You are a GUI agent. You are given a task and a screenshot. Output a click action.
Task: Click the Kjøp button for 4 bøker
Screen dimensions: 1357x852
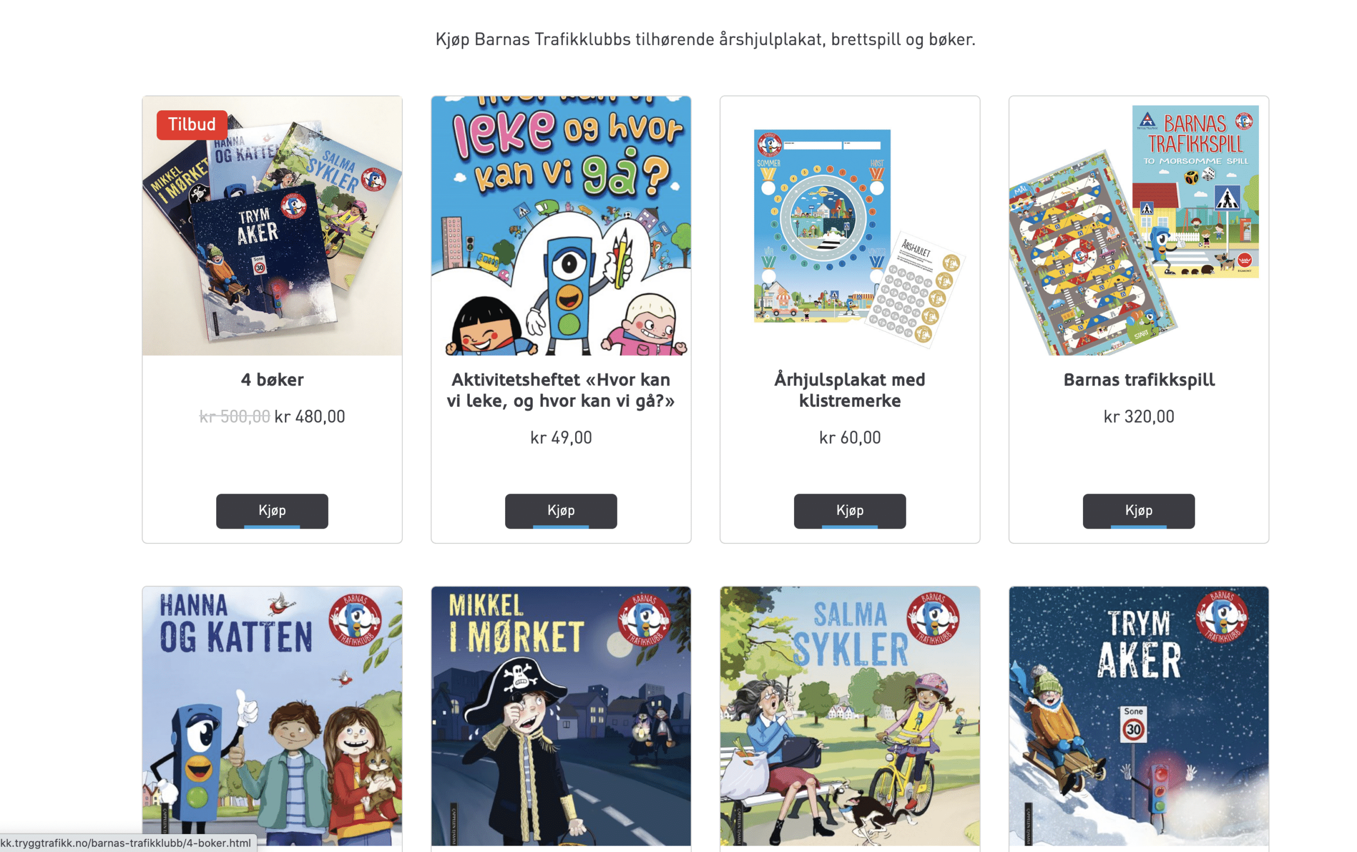coord(272,511)
